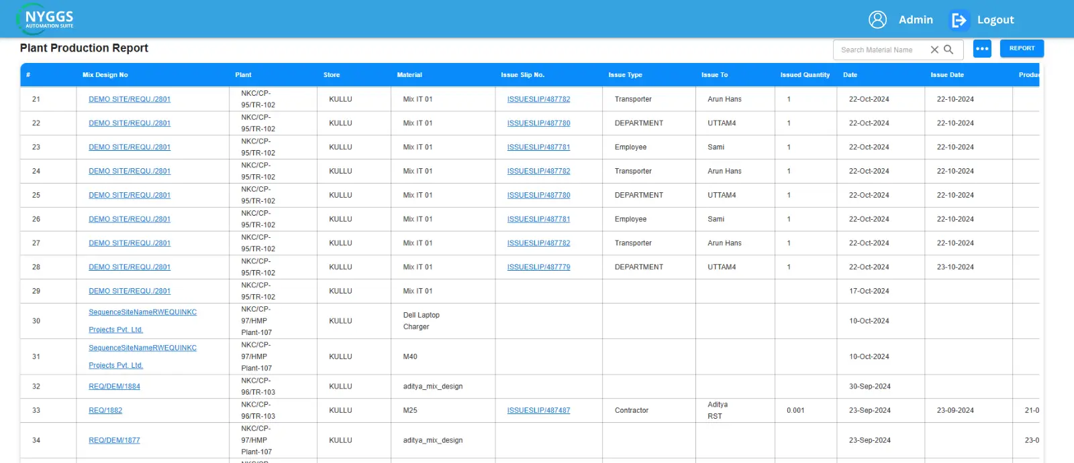Open ISSUESLIP/487782 in row 21

click(538, 99)
